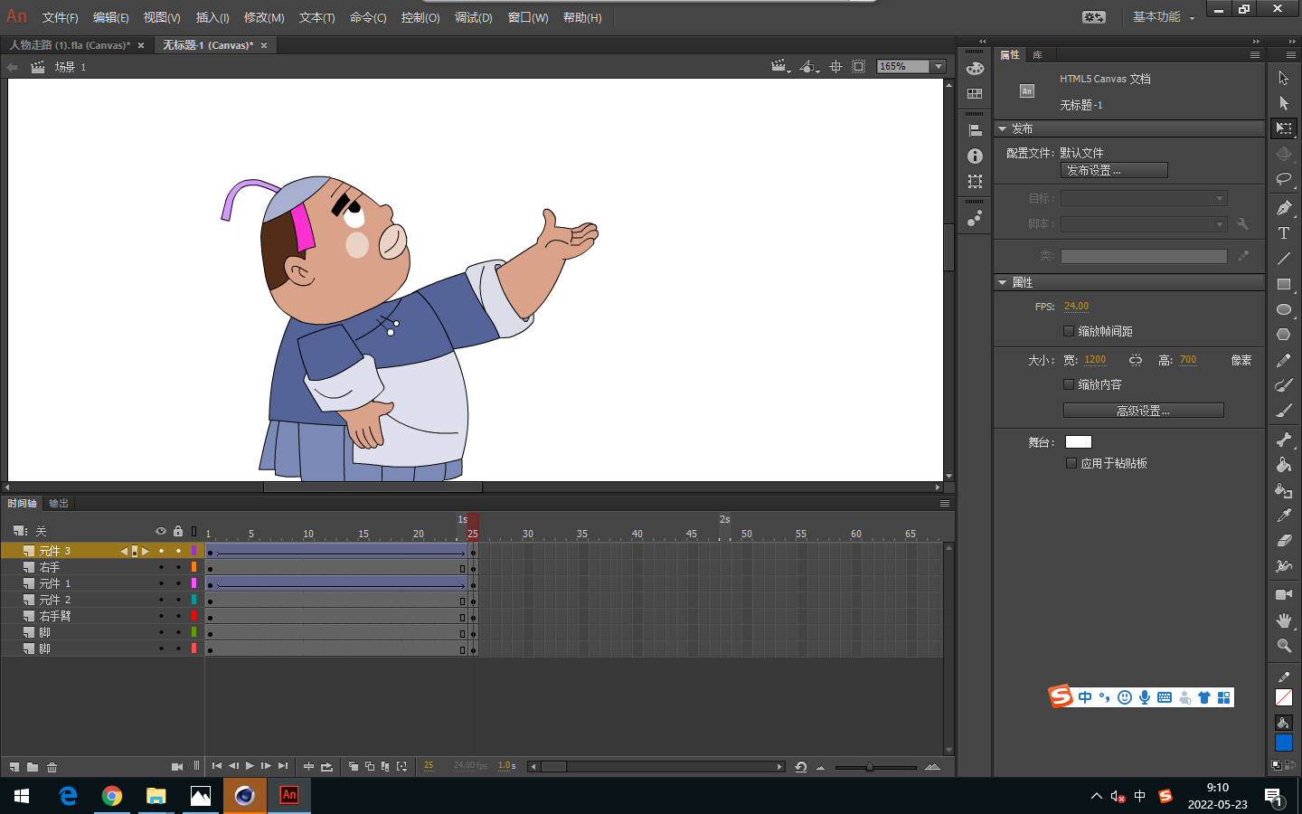Delete layer using trash icon
Image resolution: width=1302 pixels, height=814 pixels.
pyautogui.click(x=52, y=767)
